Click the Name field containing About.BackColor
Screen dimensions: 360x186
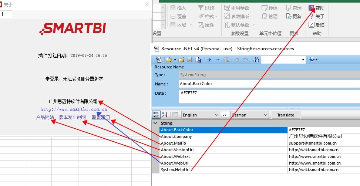pyautogui.click(x=269, y=84)
